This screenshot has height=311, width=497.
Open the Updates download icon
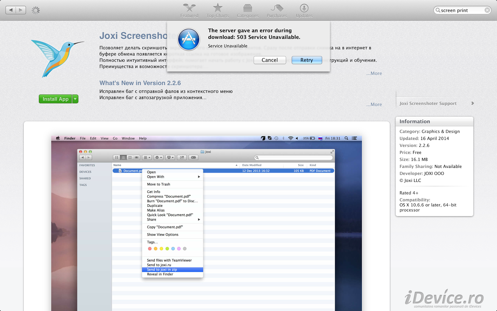(304, 9)
